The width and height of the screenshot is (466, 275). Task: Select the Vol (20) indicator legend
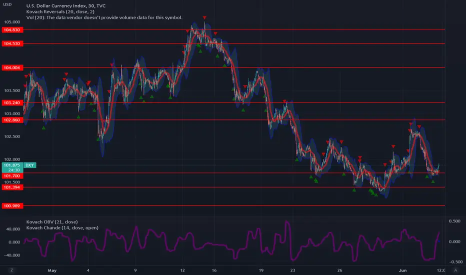(104, 17)
